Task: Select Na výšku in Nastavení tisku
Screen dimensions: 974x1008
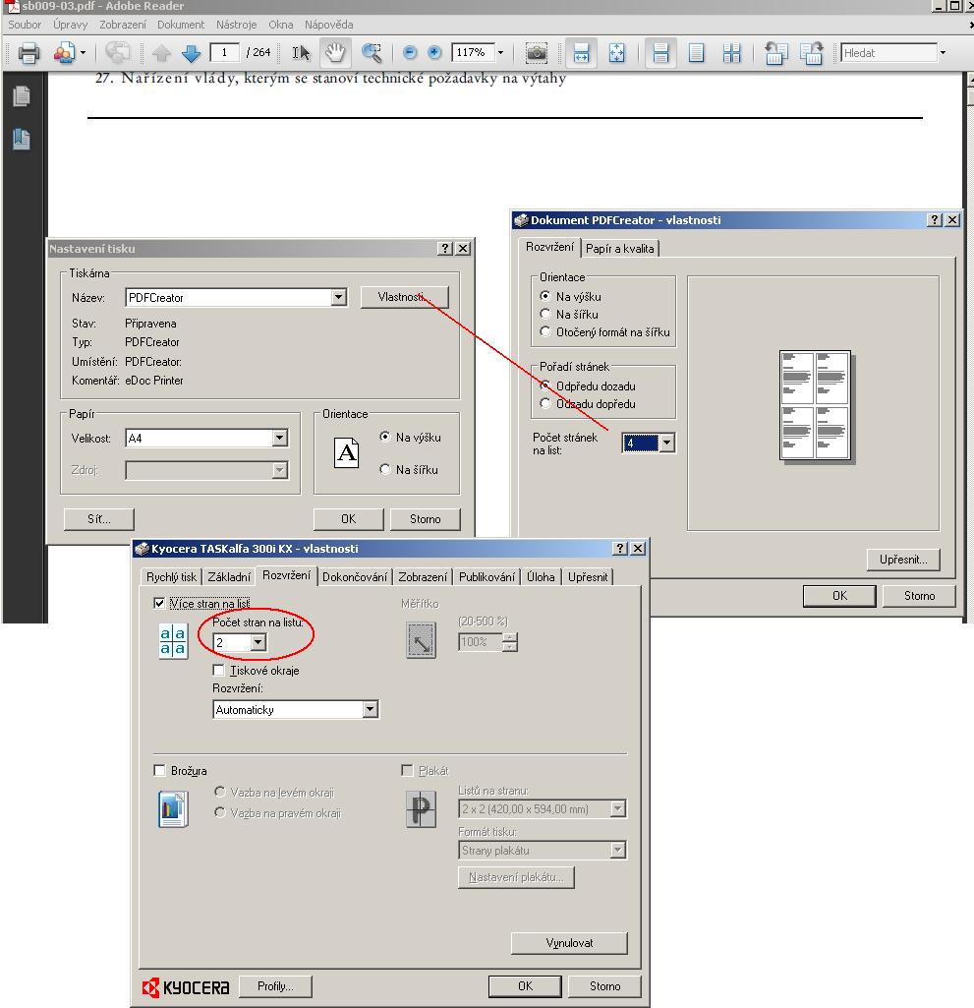Action: click(385, 437)
